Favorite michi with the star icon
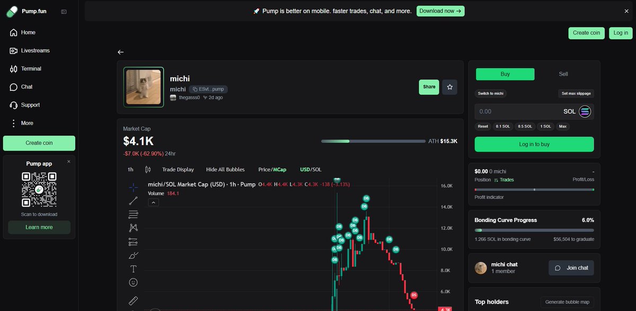The width and height of the screenshot is (636, 311). pos(450,87)
